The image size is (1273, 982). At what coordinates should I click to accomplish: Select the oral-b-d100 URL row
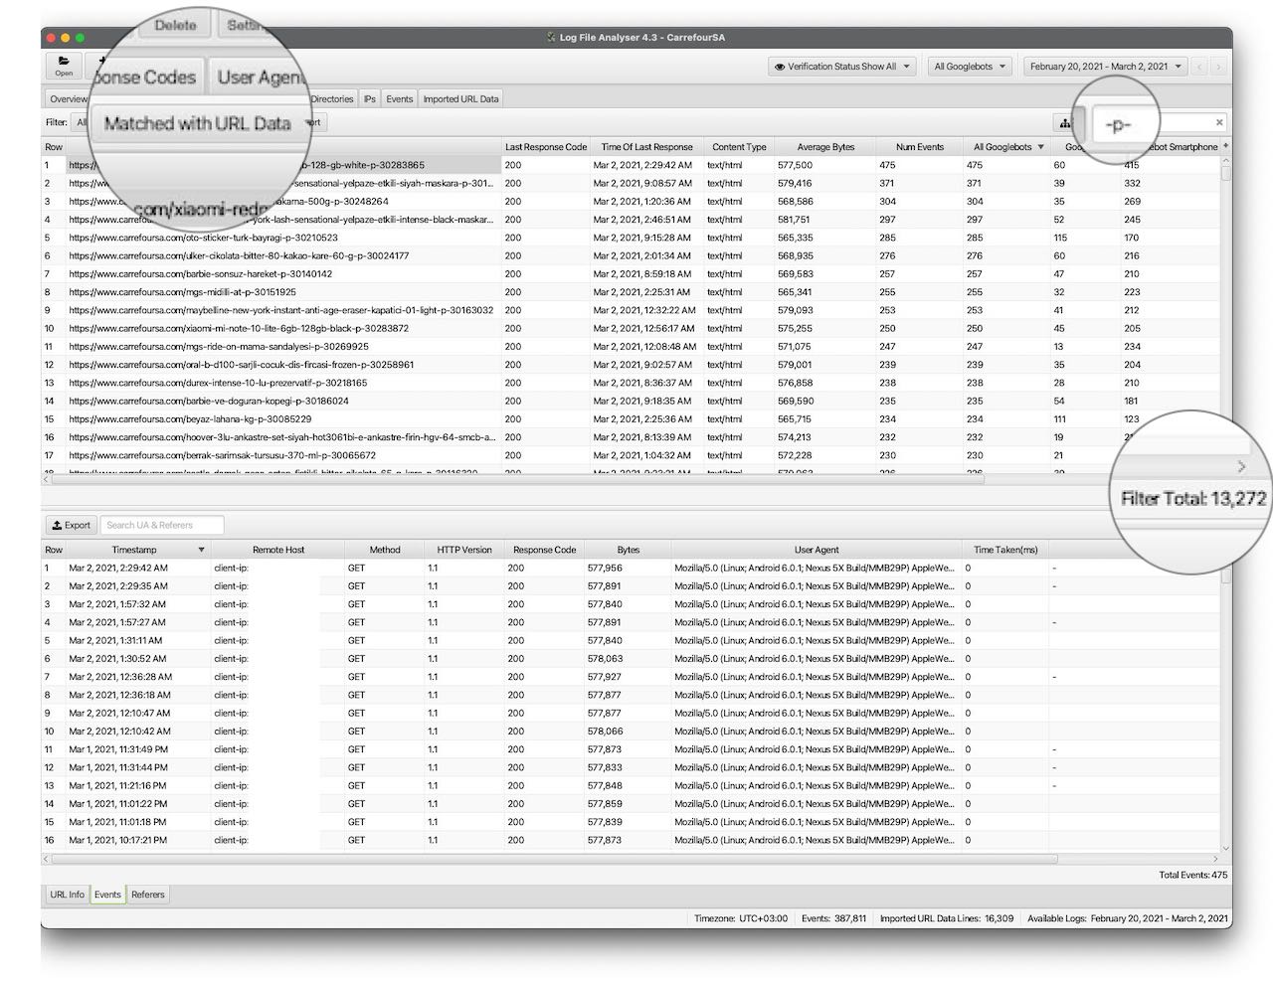[631, 365]
